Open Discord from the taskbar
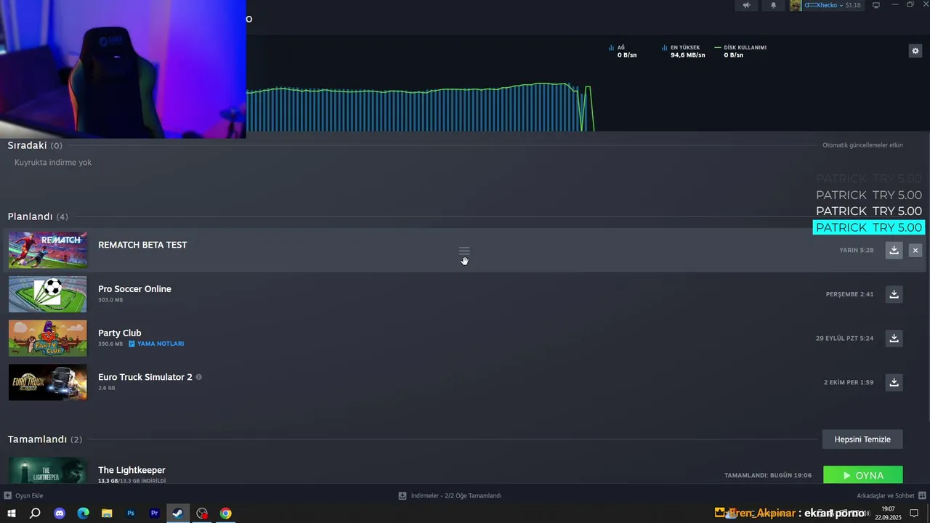Viewport: 930px width, 523px height. [x=60, y=513]
